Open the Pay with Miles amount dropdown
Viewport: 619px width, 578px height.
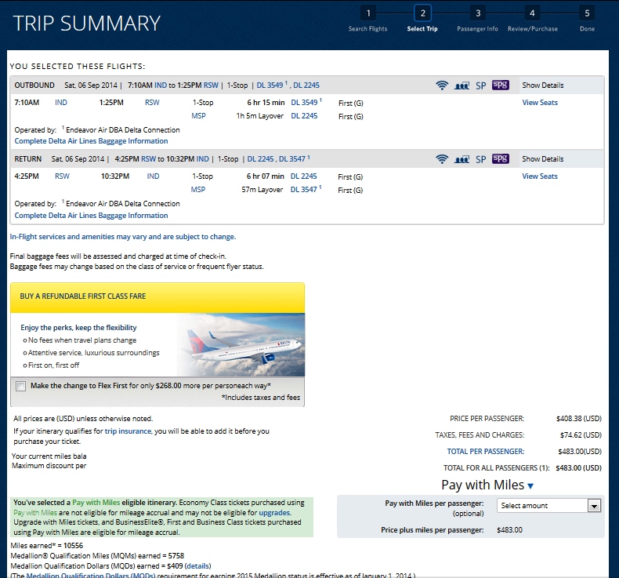(548, 506)
